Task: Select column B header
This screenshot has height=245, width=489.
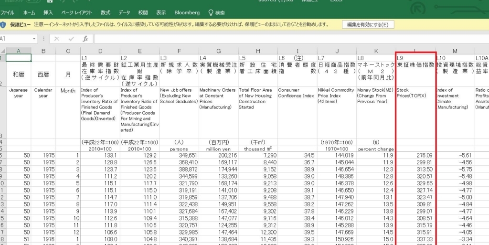Action: click(43, 51)
